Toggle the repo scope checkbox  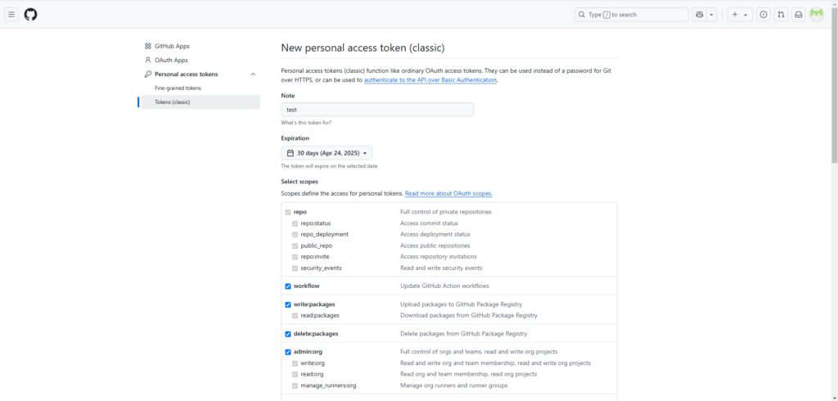[x=288, y=212]
